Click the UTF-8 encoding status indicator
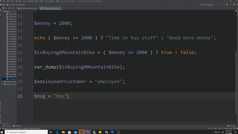The width and height of the screenshot is (238, 134). (220, 128)
